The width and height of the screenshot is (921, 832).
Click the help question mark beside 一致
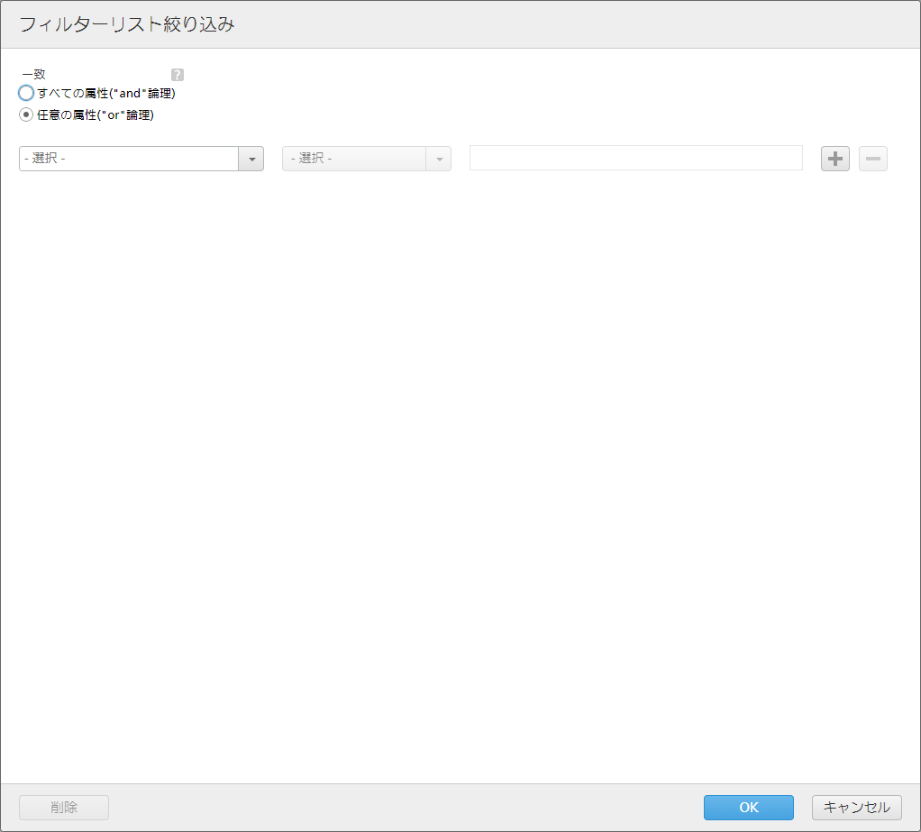(178, 75)
